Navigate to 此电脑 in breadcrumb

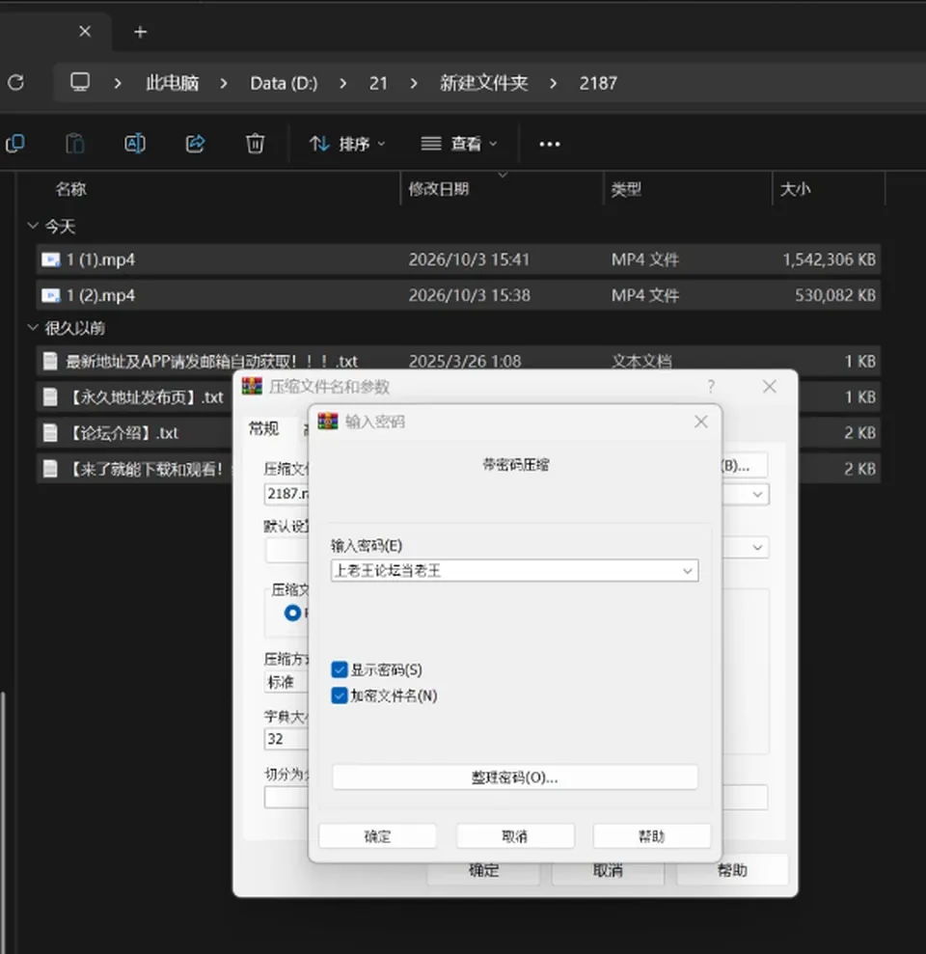(x=173, y=83)
